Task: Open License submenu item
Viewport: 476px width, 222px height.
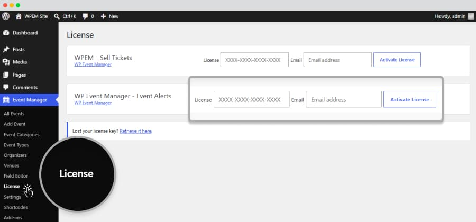Action: tap(12, 187)
